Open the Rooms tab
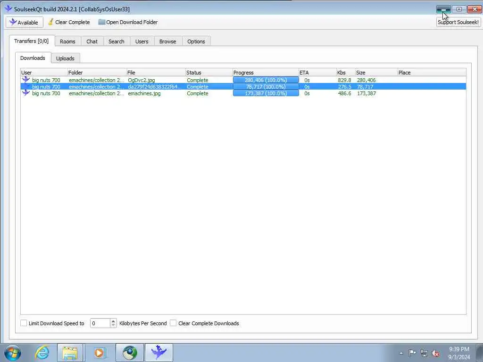This screenshot has width=483, height=362. (x=67, y=41)
